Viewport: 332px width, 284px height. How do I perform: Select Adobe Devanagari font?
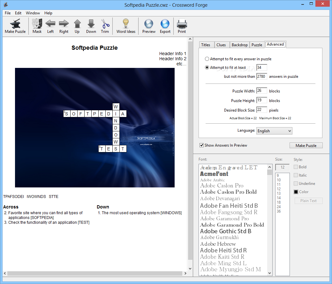tap(220, 198)
